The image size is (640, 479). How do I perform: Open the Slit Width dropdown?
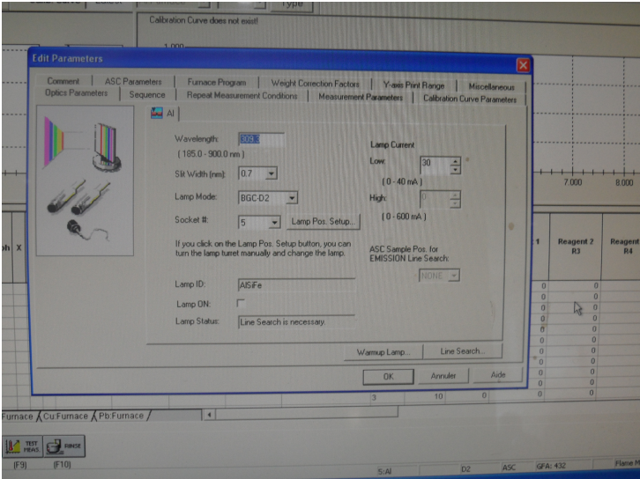point(271,173)
